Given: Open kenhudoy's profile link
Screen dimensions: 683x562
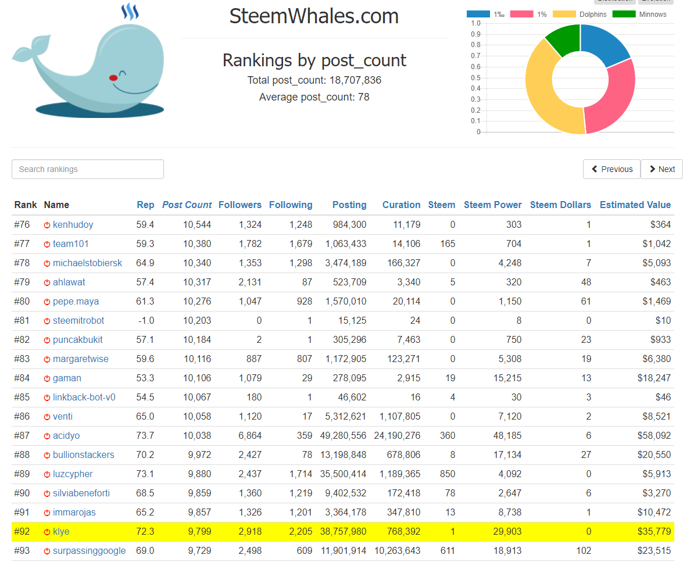Looking at the screenshot, I should click(x=73, y=225).
